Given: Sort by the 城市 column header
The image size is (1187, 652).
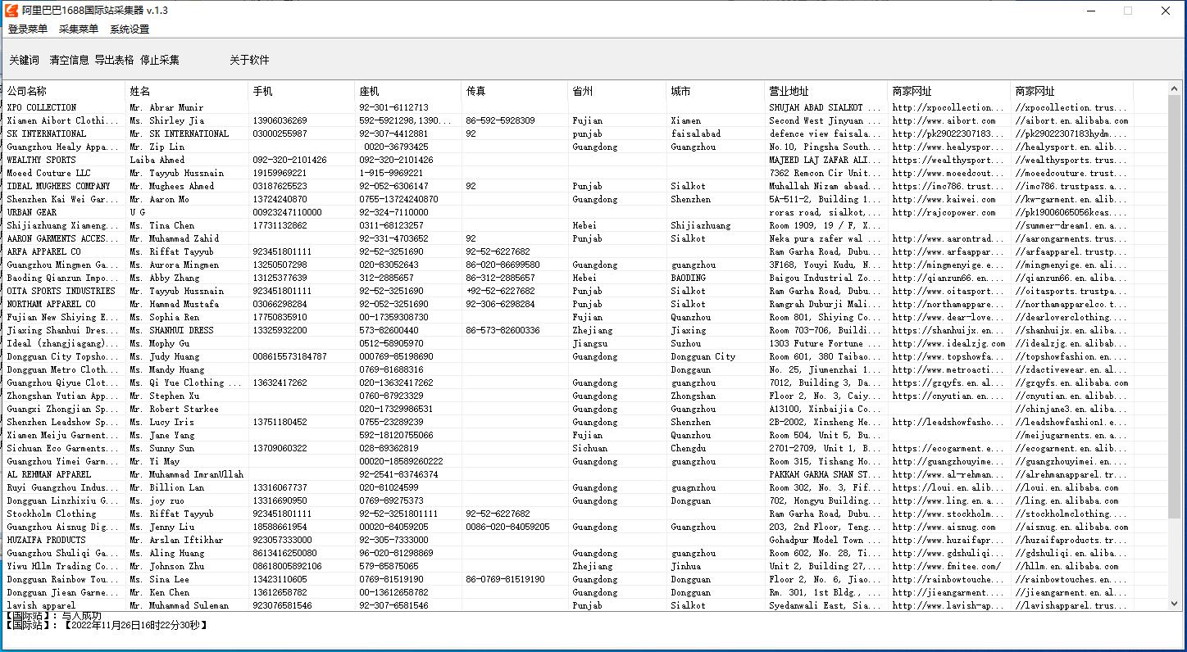Looking at the screenshot, I should click(716, 91).
